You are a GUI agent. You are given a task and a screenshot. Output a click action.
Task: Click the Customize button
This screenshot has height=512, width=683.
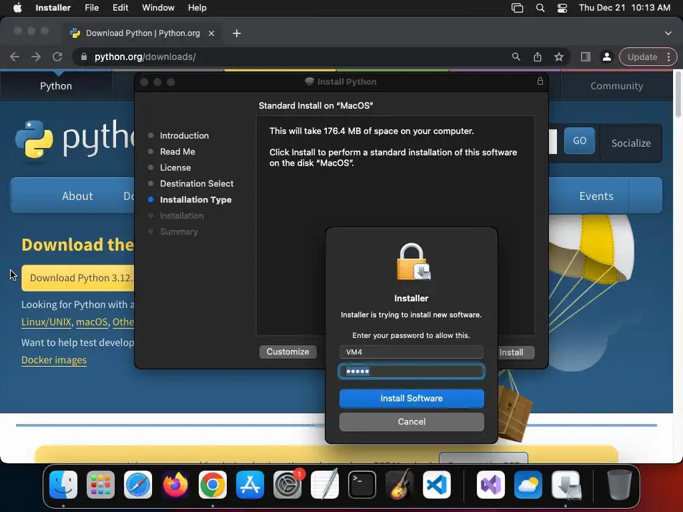click(288, 352)
